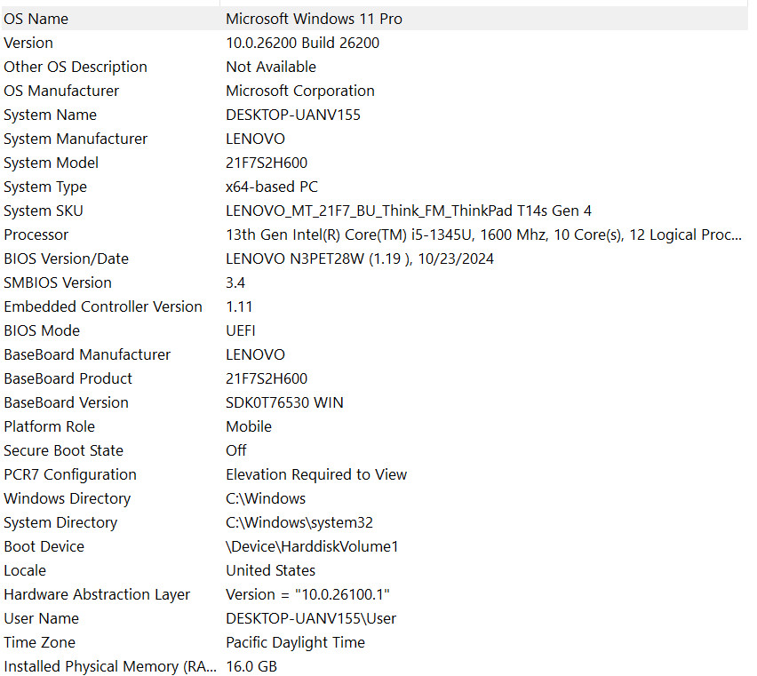Viewport: 757px width, 676px height.
Task: Click the ThinkPad T14s Gen 4 SKU value
Action: coord(409,211)
